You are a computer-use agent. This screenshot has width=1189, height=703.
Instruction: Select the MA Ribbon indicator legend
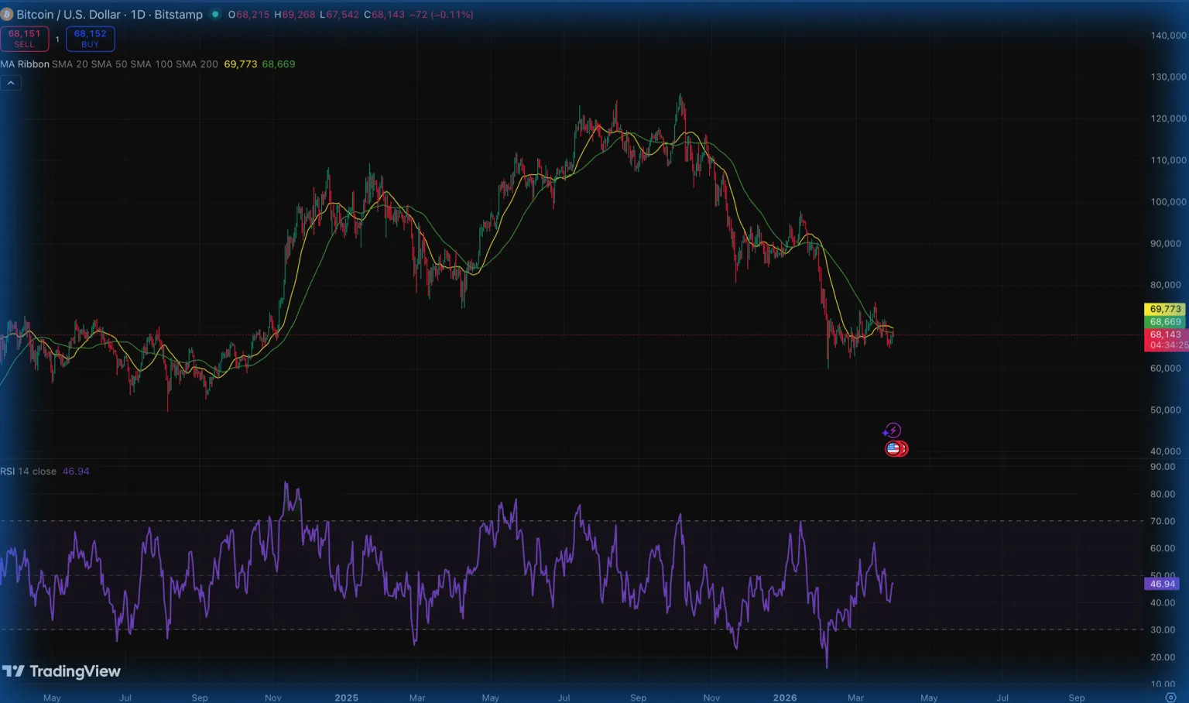coord(25,64)
